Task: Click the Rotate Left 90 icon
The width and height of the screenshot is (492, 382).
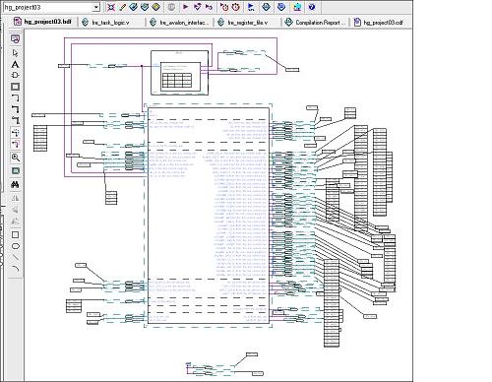Action: point(15,222)
